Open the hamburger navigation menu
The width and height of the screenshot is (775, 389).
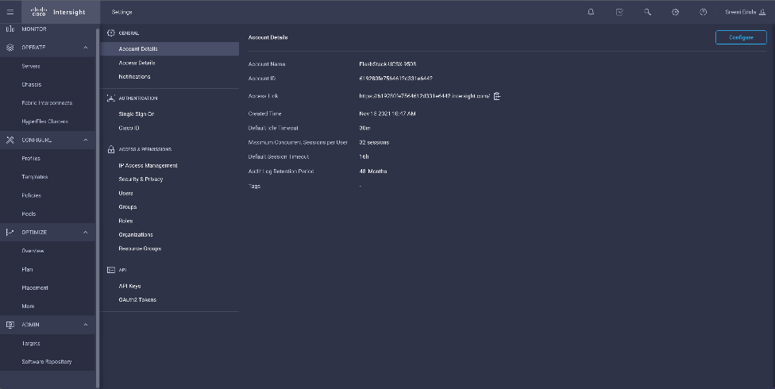tap(10, 12)
